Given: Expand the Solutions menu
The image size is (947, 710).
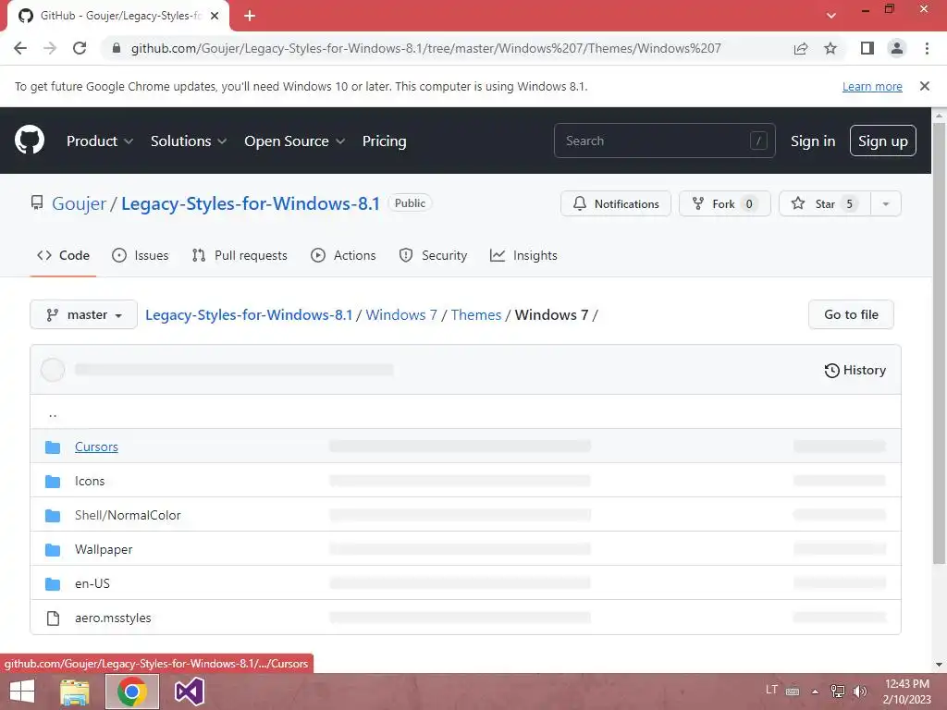Looking at the screenshot, I should point(189,141).
